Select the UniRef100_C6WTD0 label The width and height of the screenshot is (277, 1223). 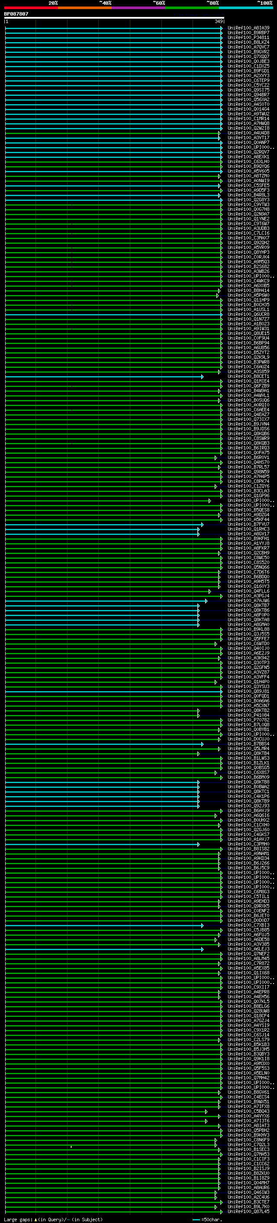click(248, 644)
